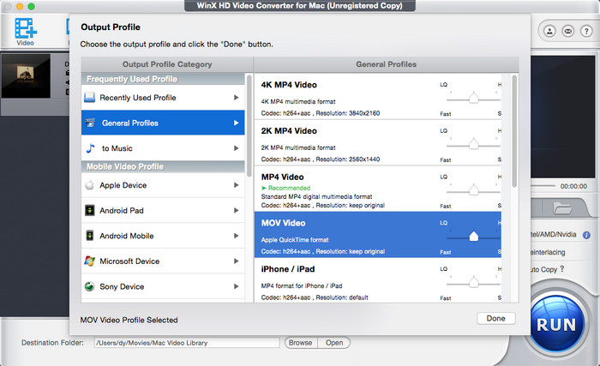Select Microsoft Device category
The image size is (600, 366).
(x=163, y=261)
